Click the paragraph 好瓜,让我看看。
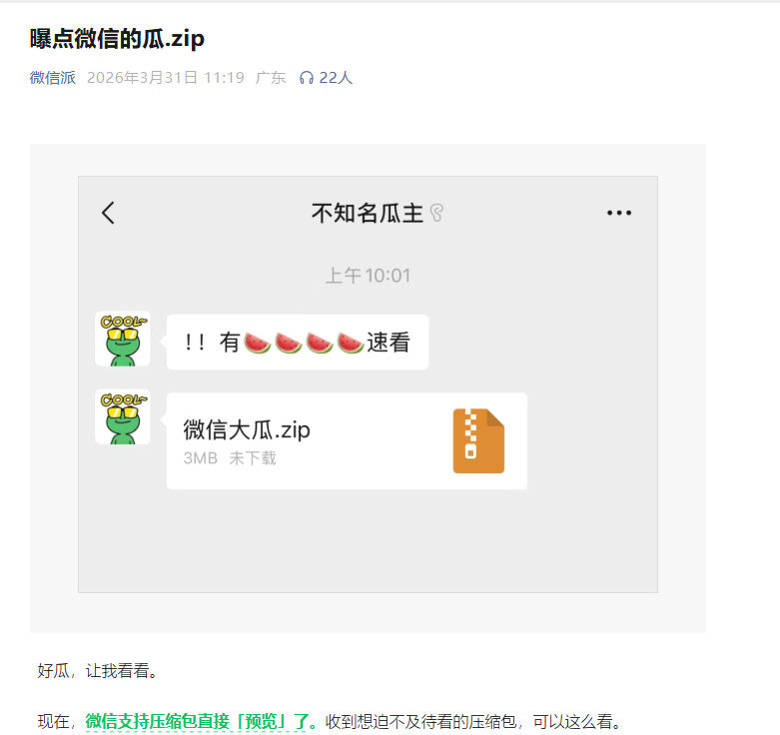 (x=98, y=671)
